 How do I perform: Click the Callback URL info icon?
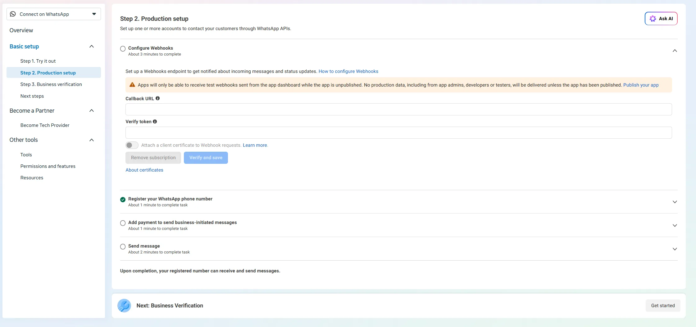pyautogui.click(x=158, y=98)
